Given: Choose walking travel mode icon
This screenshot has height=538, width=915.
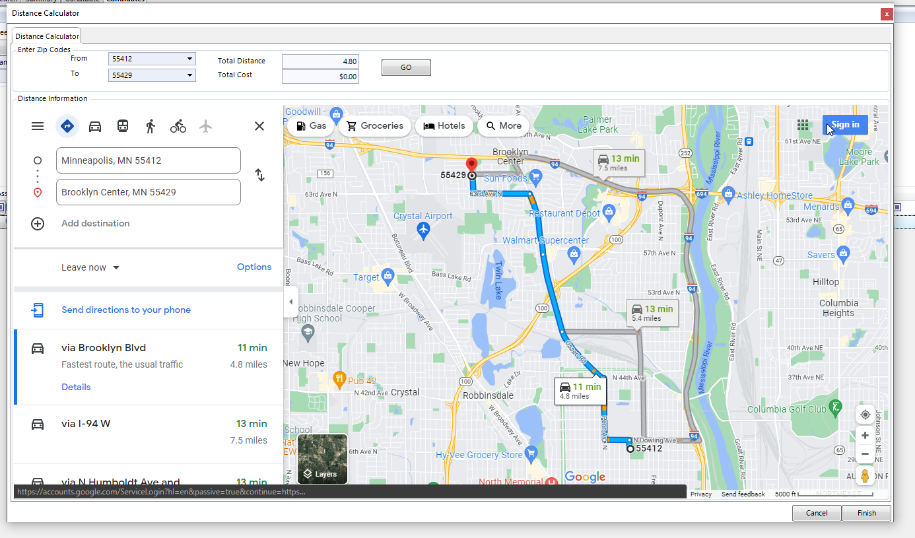Looking at the screenshot, I should pyautogui.click(x=151, y=126).
